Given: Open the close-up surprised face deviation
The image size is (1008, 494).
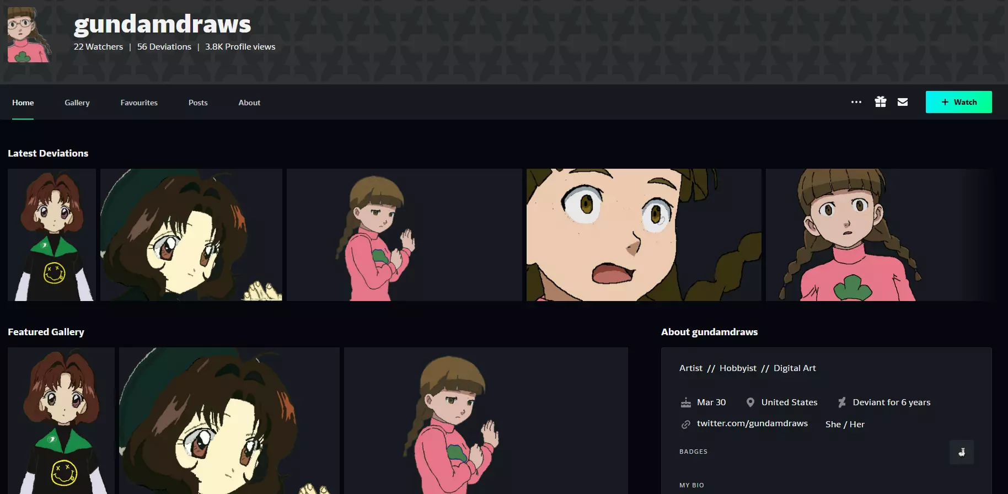Looking at the screenshot, I should 644,235.
